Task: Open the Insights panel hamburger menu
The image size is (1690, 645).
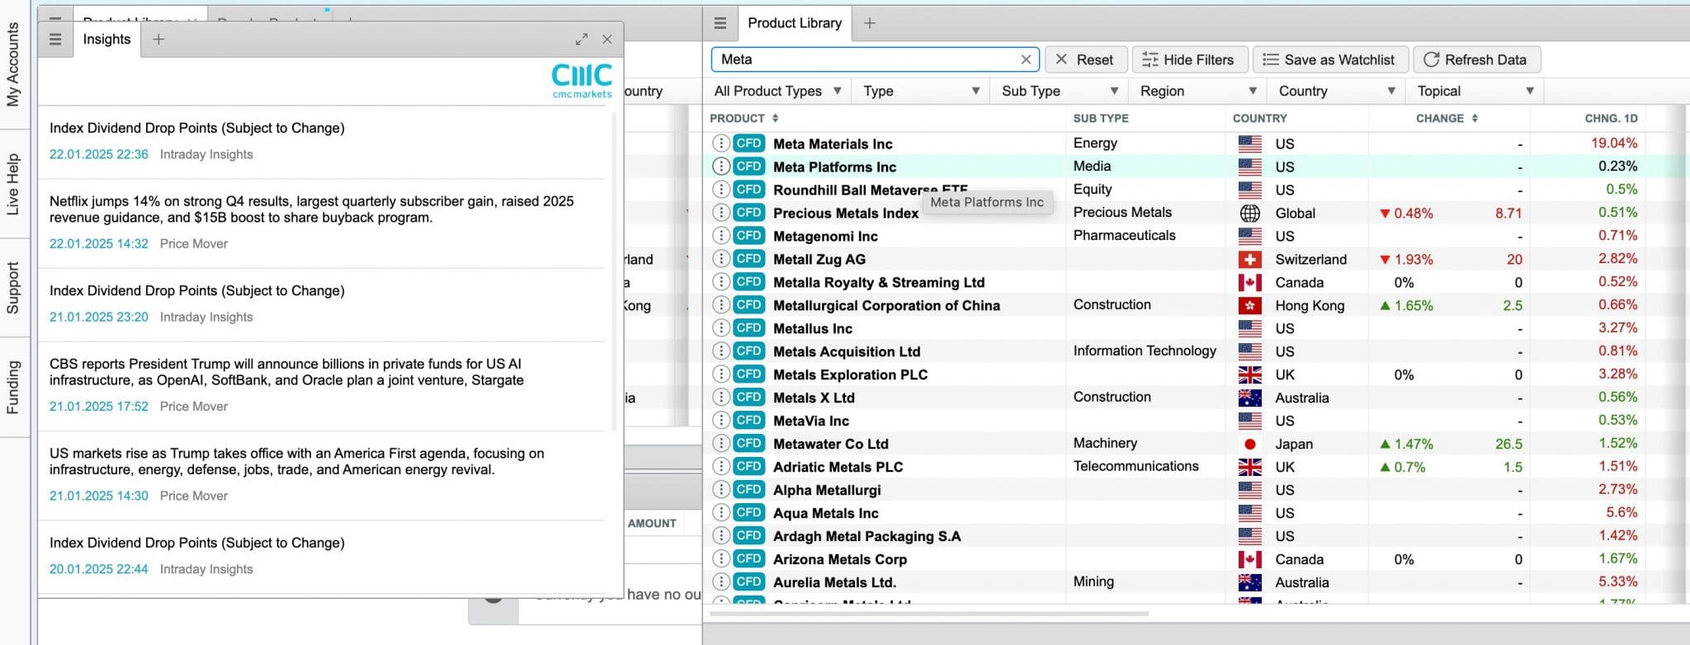Action: pos(55,39)
